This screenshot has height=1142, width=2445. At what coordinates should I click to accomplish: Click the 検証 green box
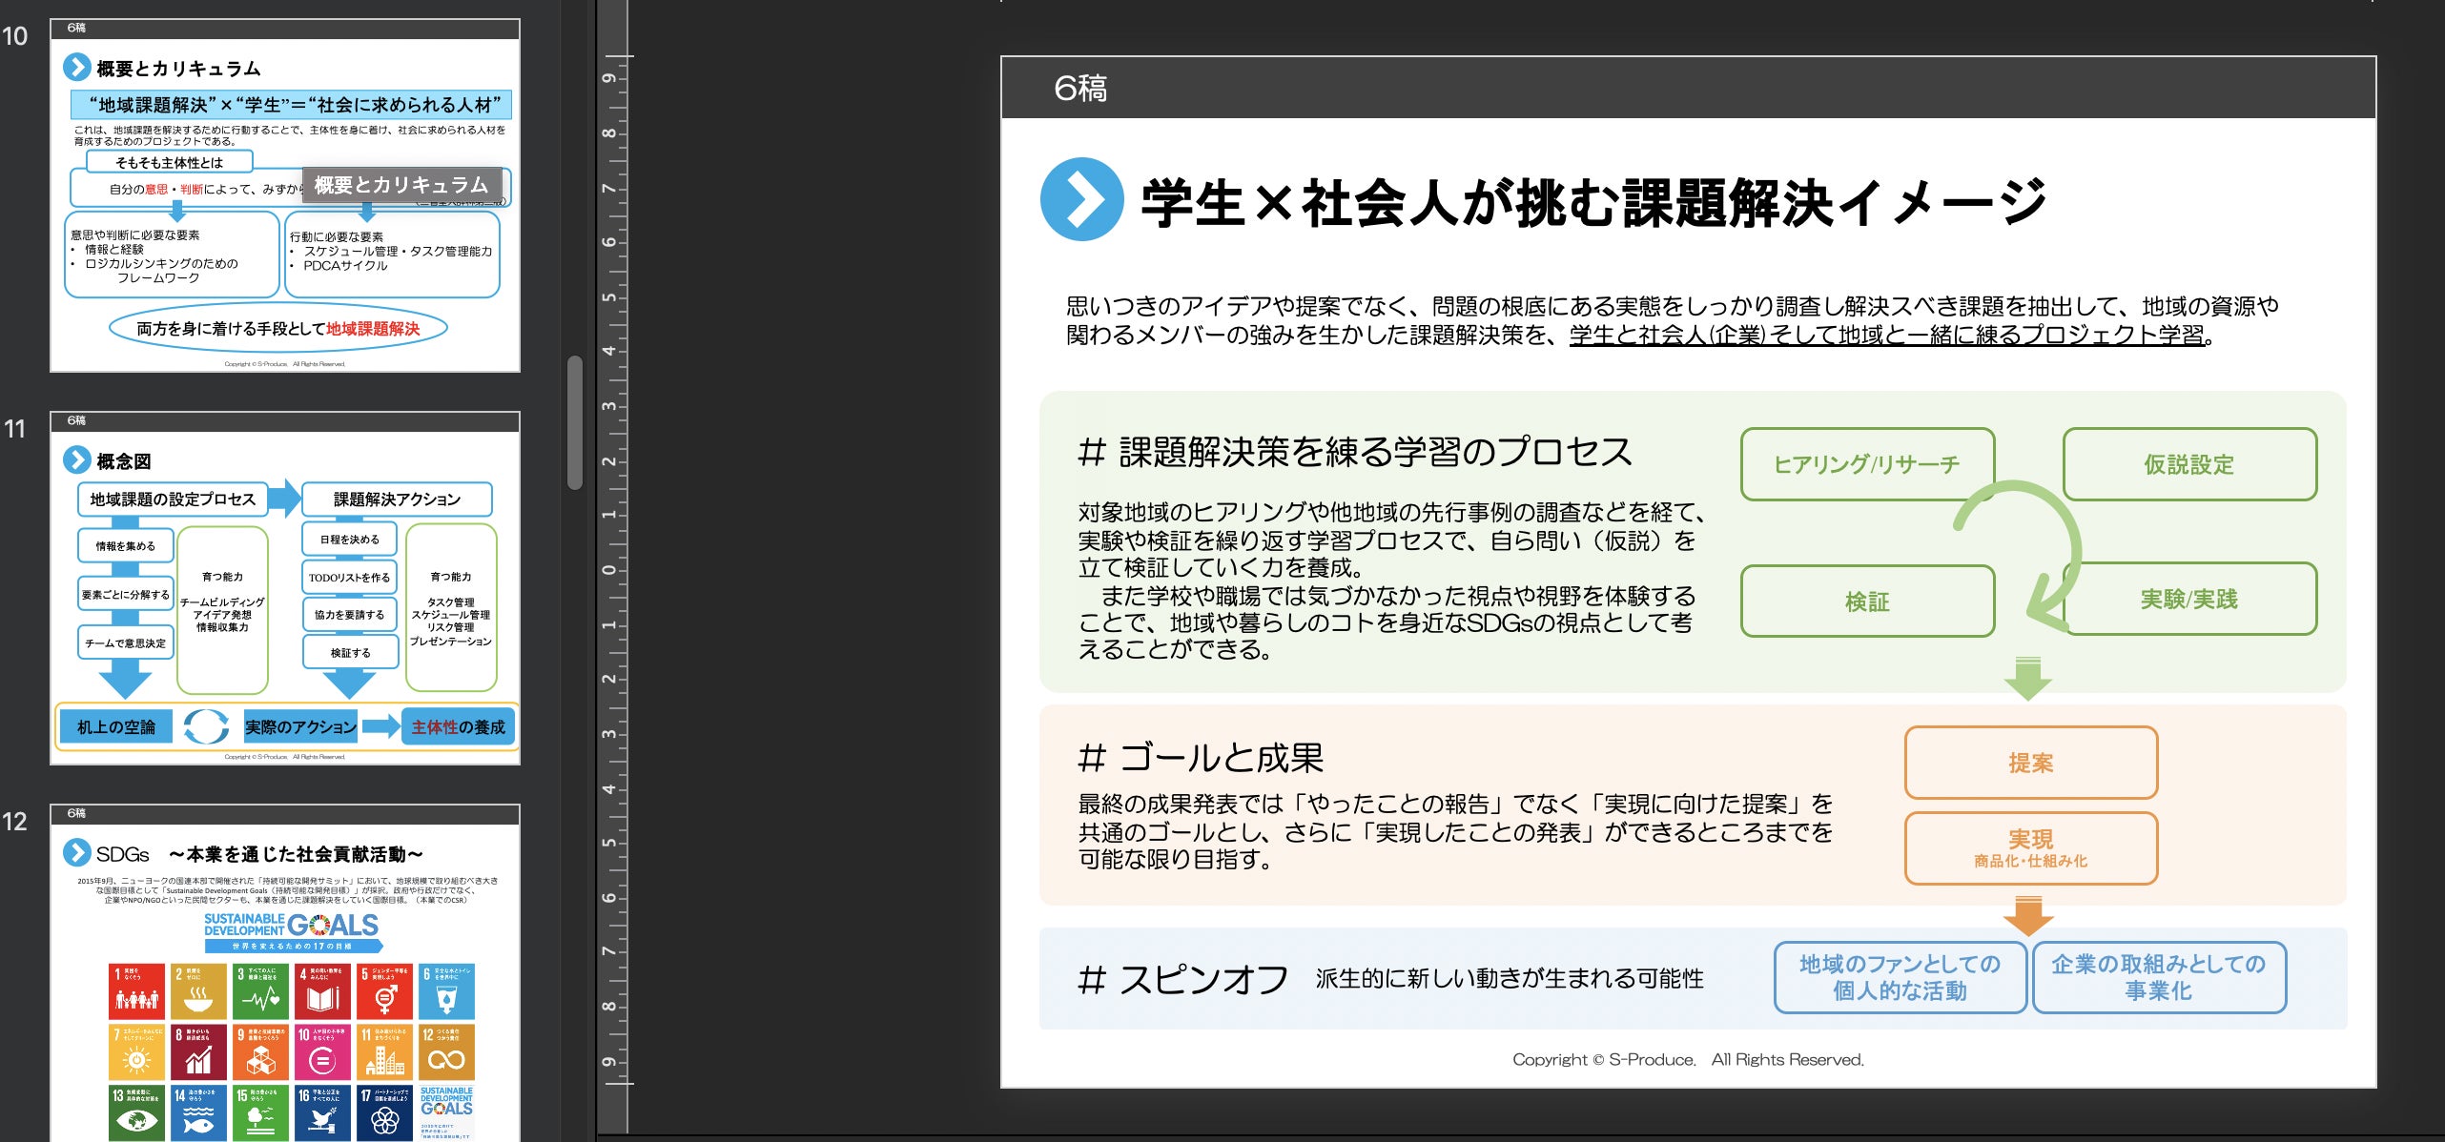coord(1866,602)
